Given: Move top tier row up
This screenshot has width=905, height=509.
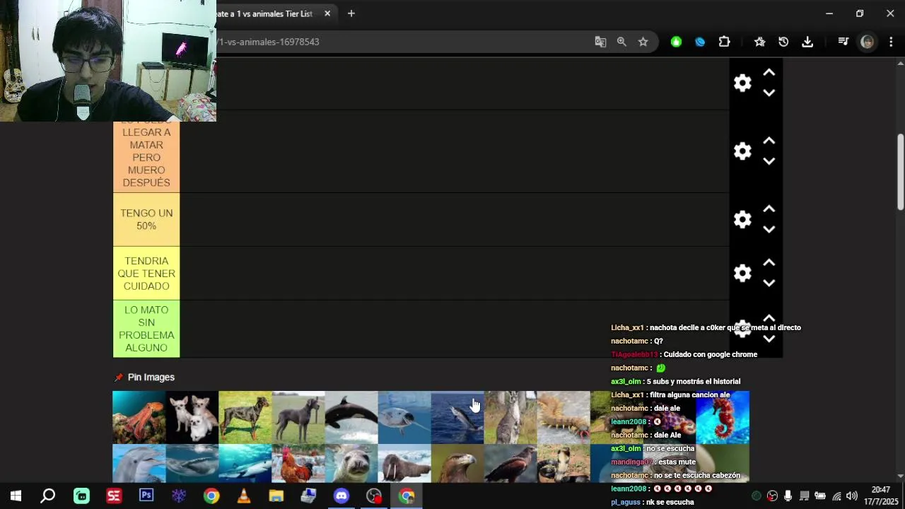Looking at the screenshot, I should coord(769,73).
